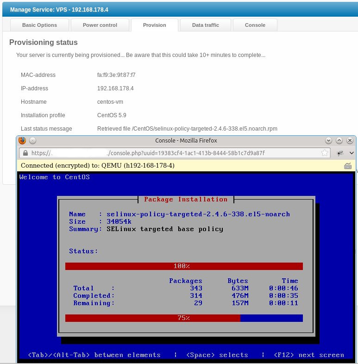The width and height of the screenshot is (358, 364).
Task: Click the add-on icon right of address bar
Action: coord(340,153)
